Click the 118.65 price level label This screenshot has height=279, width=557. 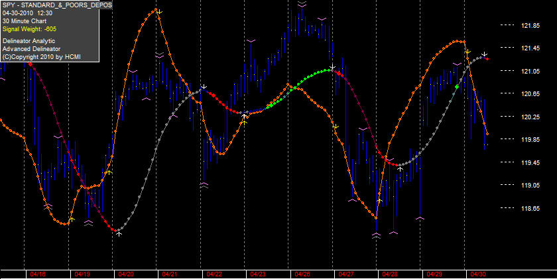click(x=530, y=208)
